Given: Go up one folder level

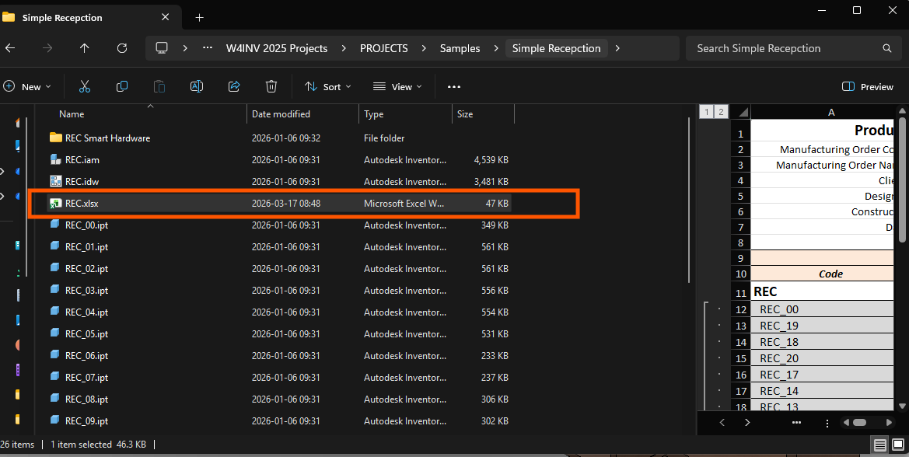Looking at the screenshot, I should 85,48.
